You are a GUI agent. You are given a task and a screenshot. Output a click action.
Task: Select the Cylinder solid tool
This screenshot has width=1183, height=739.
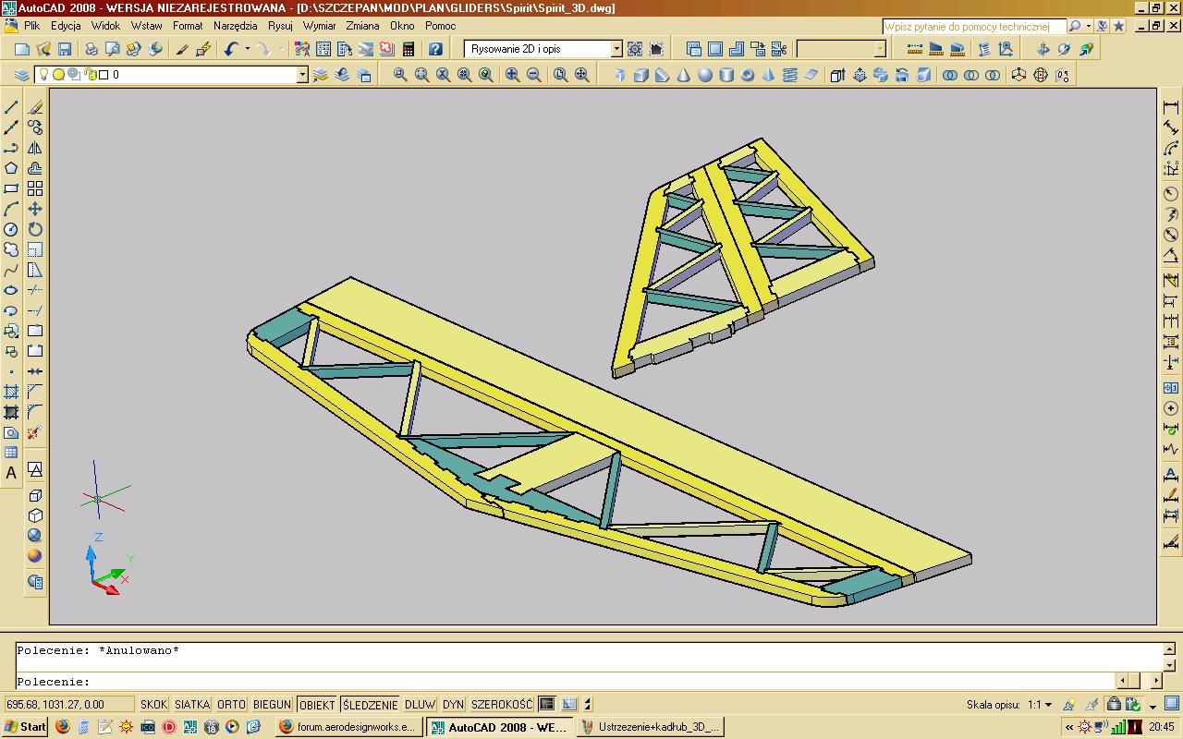(726, 75)
